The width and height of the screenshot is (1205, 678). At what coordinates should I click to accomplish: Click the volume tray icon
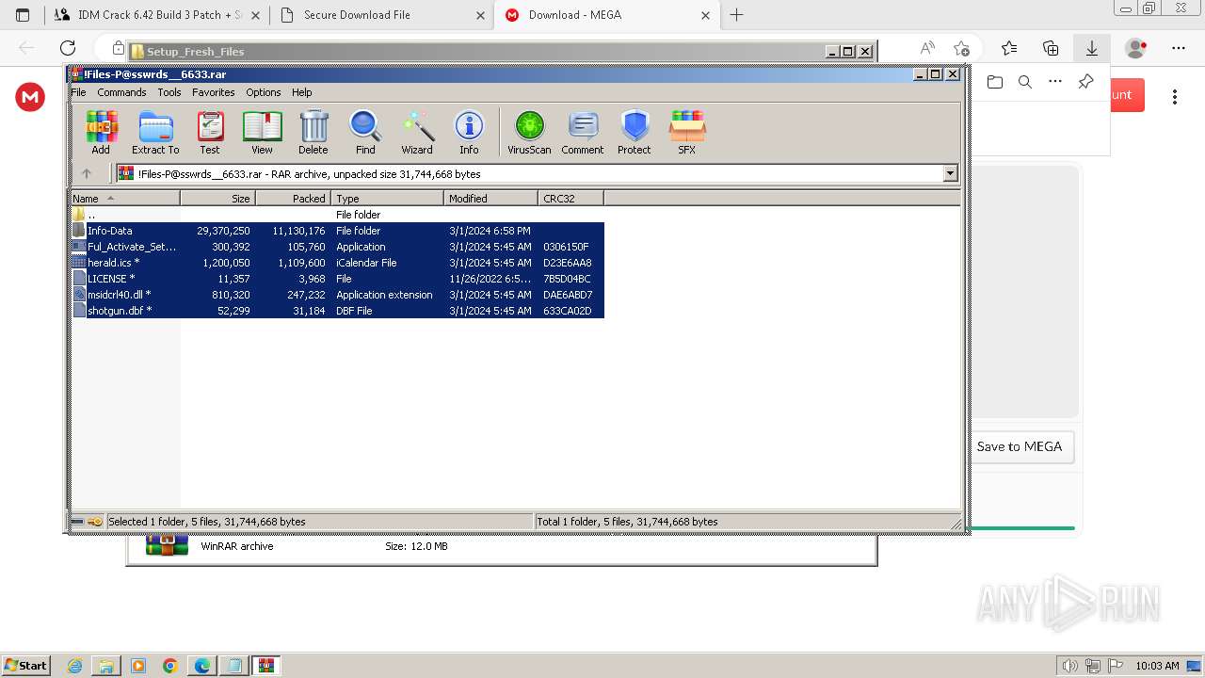click(x=1069, y=666)
